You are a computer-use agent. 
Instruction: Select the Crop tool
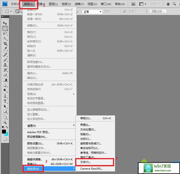pos(5,44)
